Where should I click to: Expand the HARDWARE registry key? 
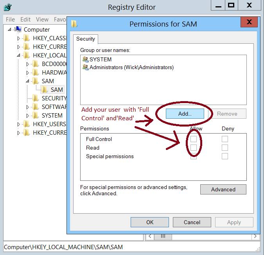28,73
